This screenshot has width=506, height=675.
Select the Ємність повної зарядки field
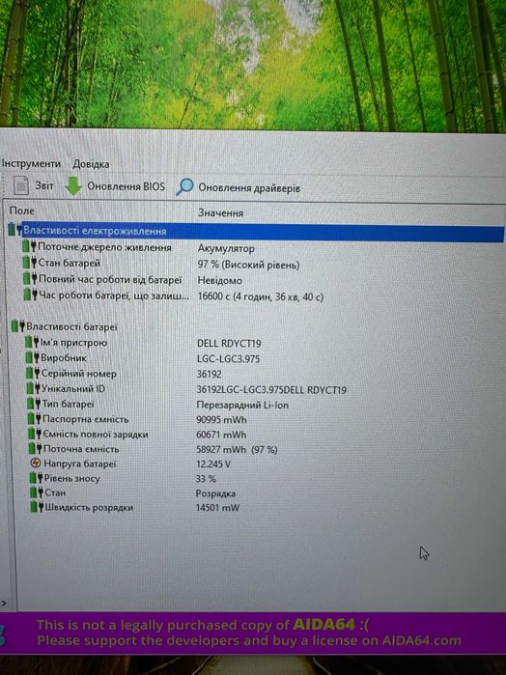tap(96, 434)
